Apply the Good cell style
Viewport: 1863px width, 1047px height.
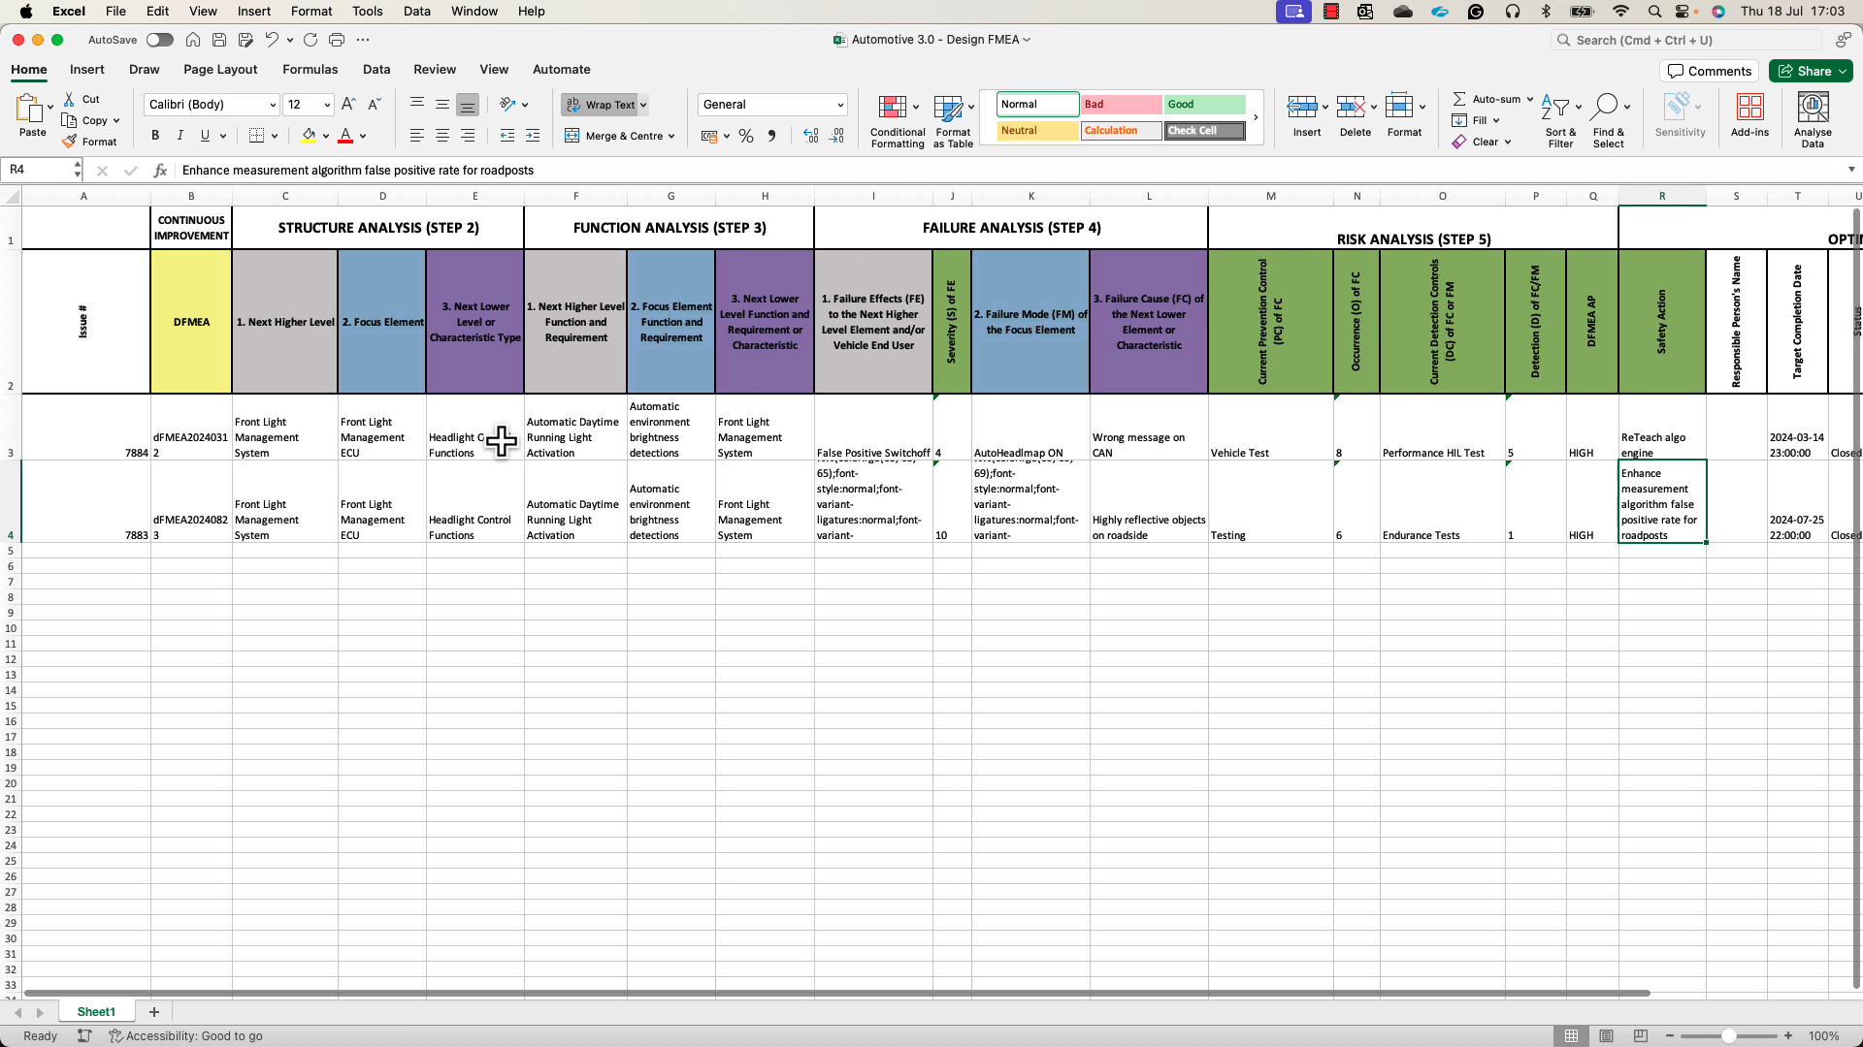(1204, 105)
